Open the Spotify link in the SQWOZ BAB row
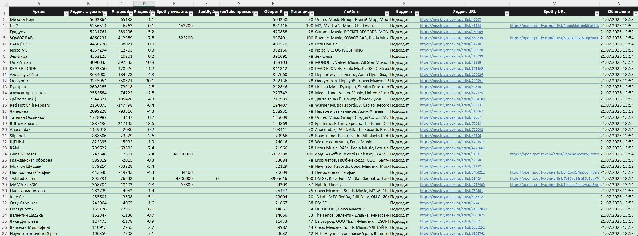Image resolution: width=638 pixels, height=236 pixels. (x=555, y=38)
